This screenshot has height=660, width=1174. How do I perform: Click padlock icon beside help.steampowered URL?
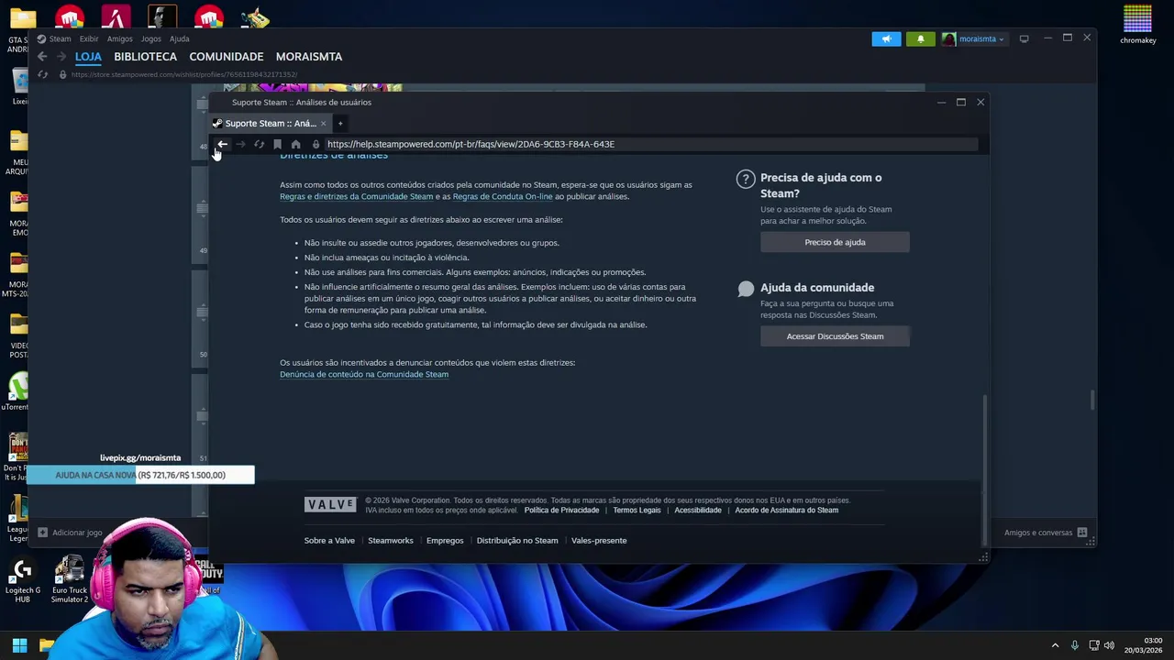(316, 144)
